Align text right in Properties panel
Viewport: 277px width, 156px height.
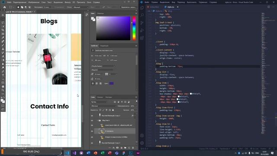[x=100, y=83]
